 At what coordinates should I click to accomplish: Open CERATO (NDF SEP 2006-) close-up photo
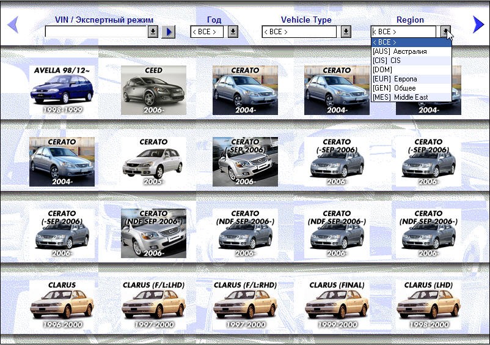153,233
